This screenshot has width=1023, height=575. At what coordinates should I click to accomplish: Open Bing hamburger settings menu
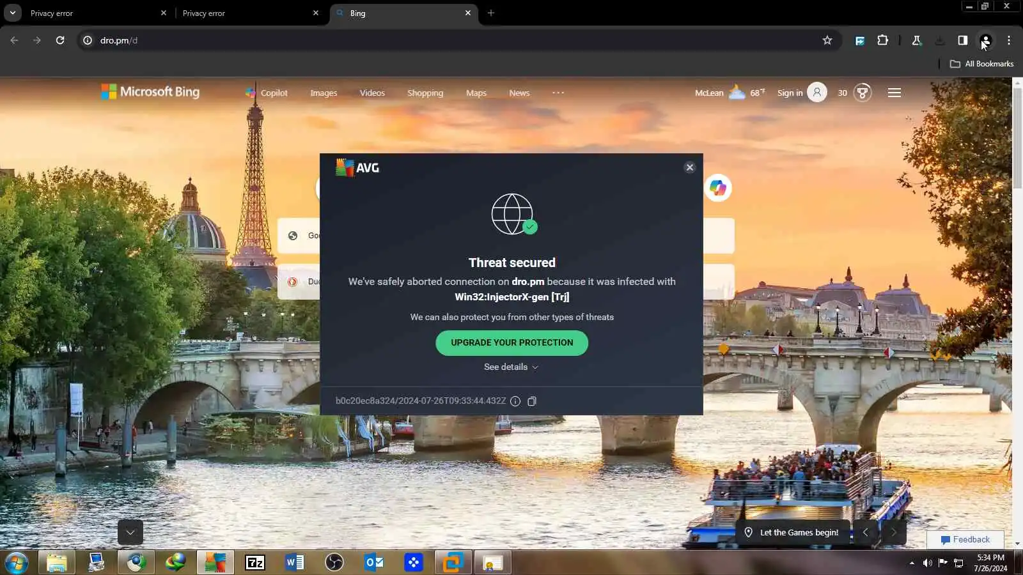(894, 93)
